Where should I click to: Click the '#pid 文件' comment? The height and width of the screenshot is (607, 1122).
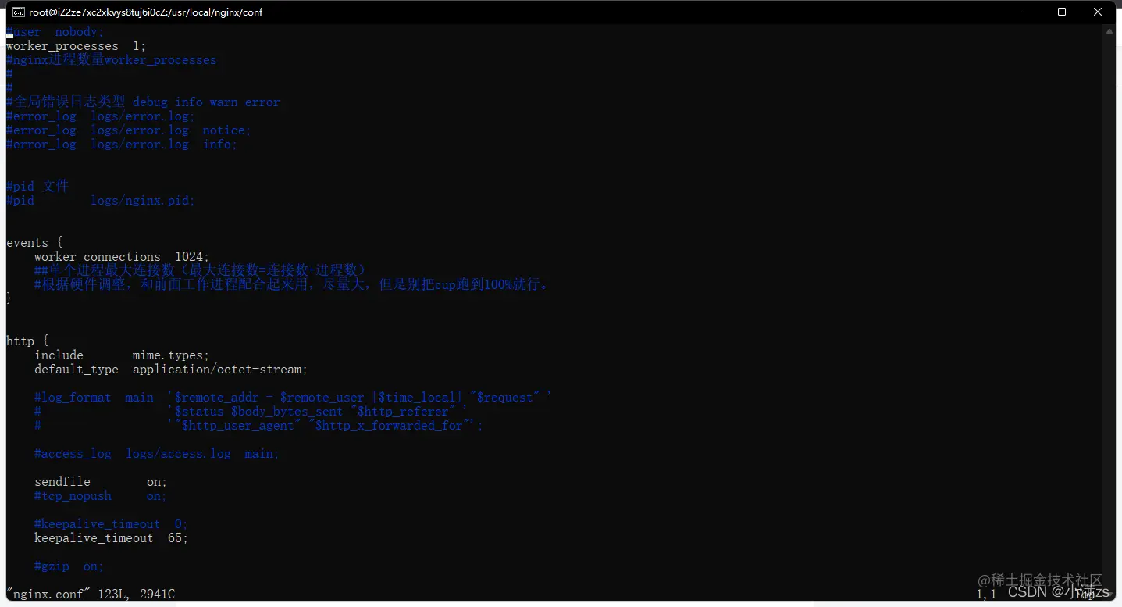click(37, 186)
